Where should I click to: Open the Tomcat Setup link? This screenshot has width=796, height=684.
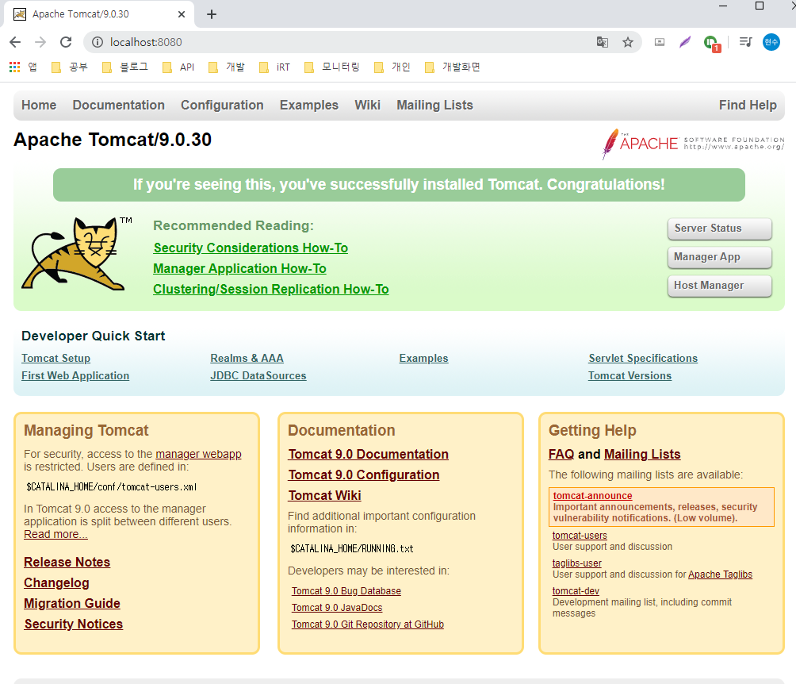pos(55,358)
